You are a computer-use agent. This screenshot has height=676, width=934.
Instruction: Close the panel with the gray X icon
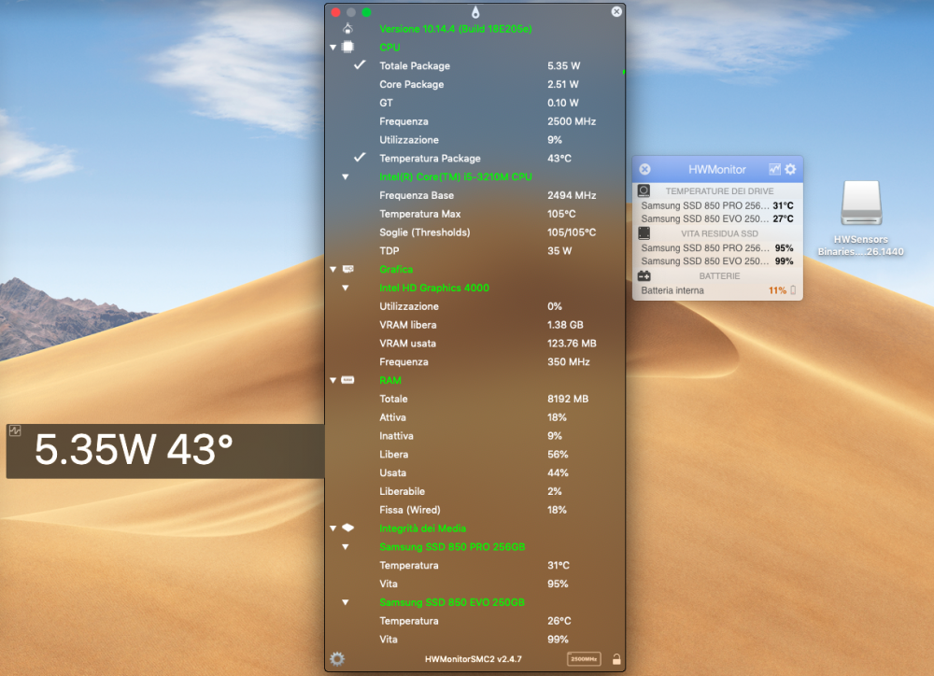(616, 11)
